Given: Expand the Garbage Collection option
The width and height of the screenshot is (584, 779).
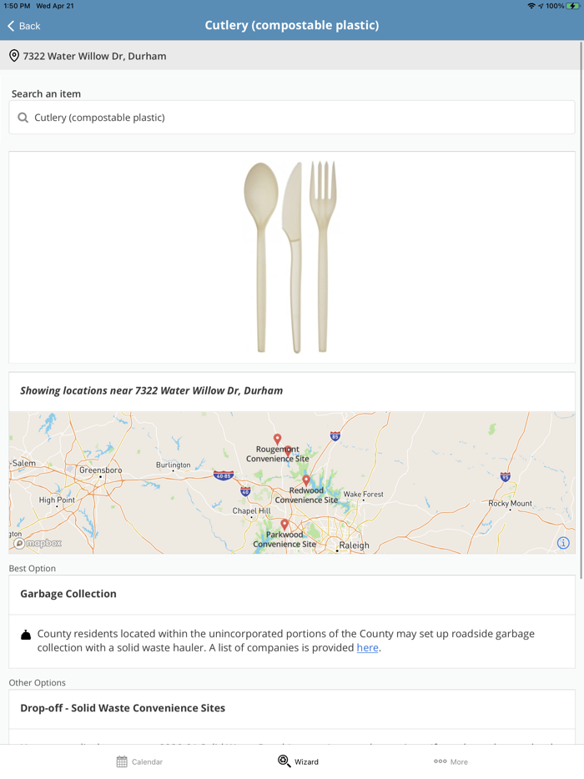Looking at the screenshot, I should [292, 594].
